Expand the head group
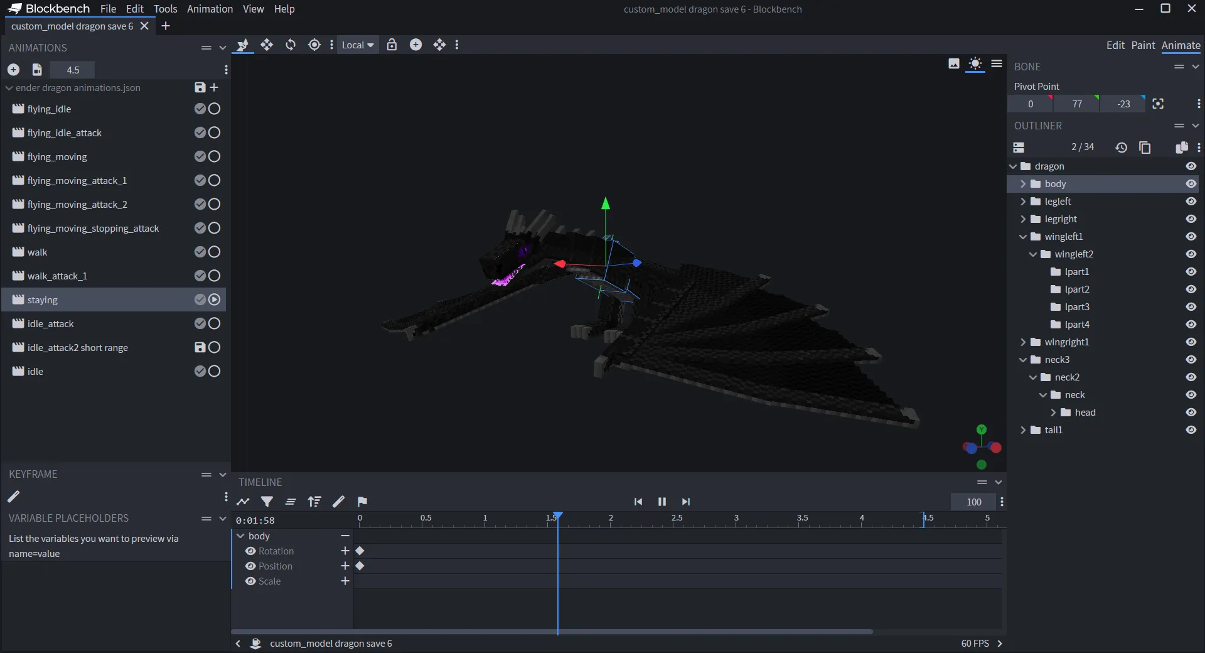This screenshot has height=653, width=1205. pos(1053,413)
